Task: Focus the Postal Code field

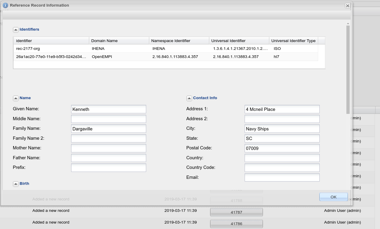Action: tap(282, 148)
